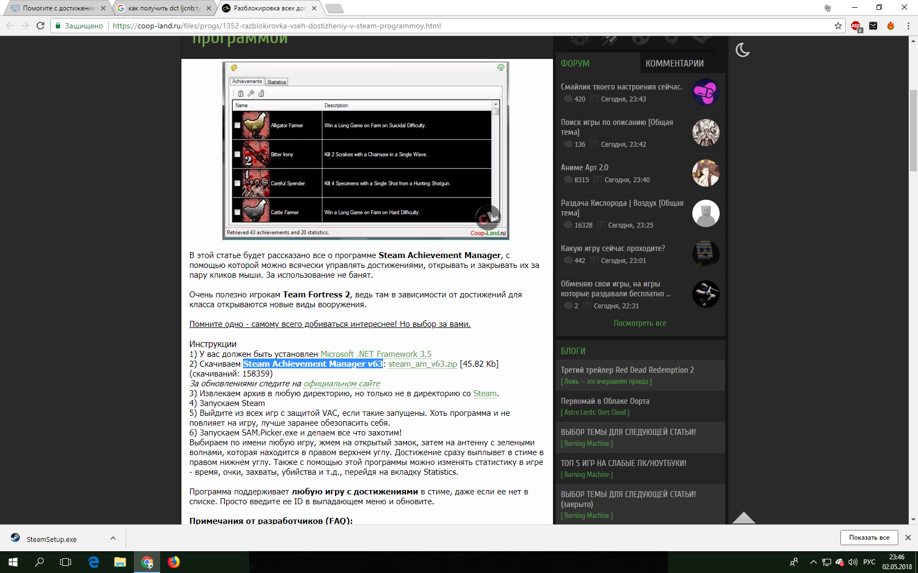Show hidden system tray icons

point(813,562)
